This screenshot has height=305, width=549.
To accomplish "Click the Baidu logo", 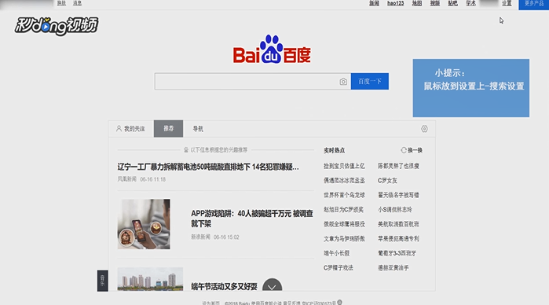I will coord(272,50).
